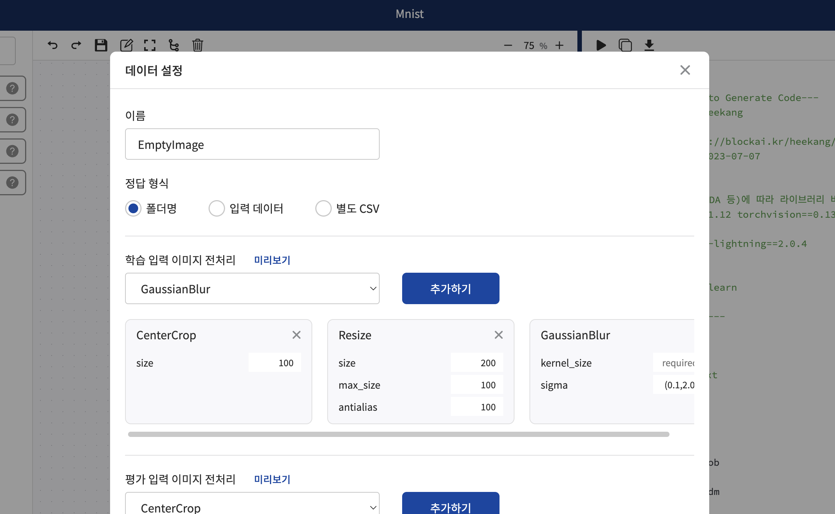
Task: Click the delete/trash icon
Action: point(197,45)
